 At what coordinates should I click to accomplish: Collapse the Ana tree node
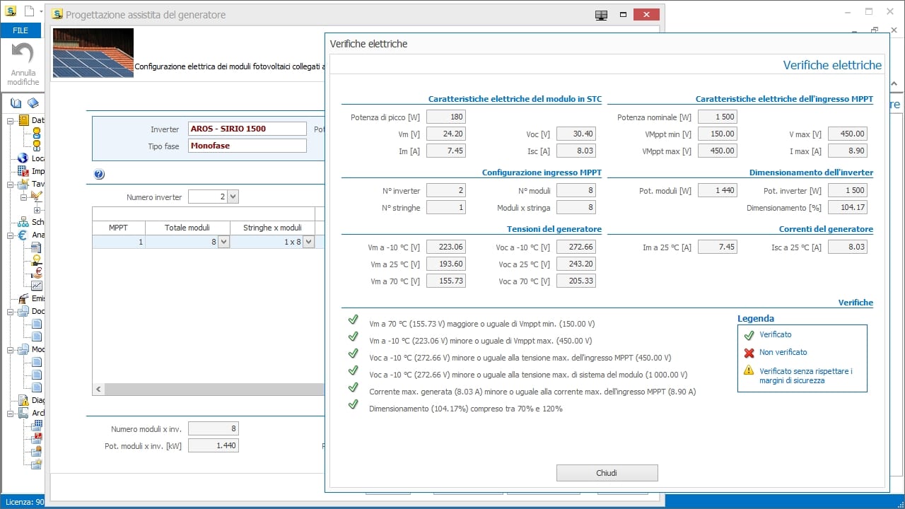click(x=11, y=235)
